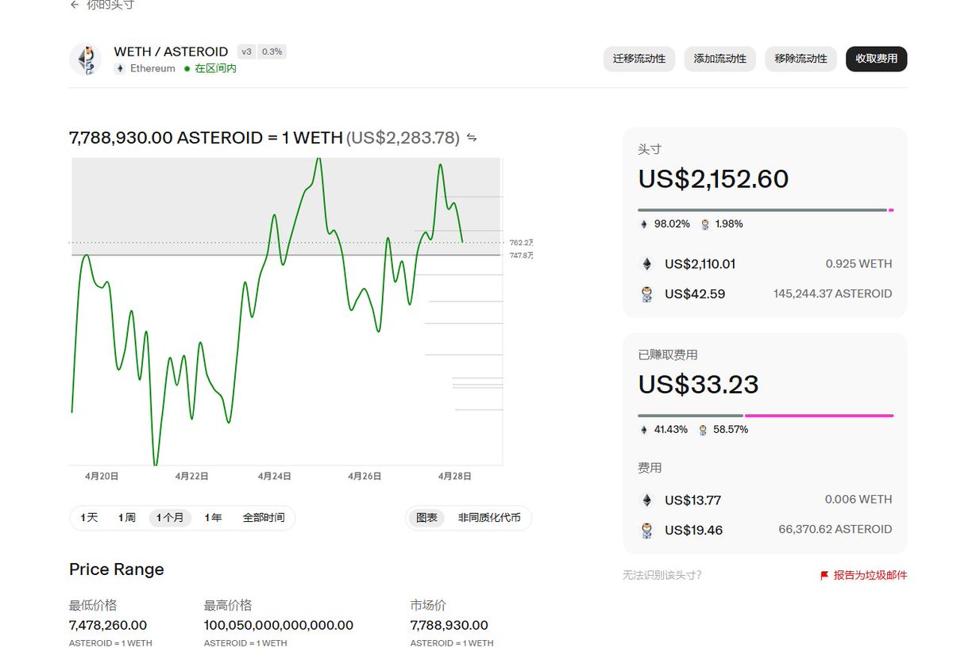Report position via 报告为垃圾邮件 link
The image size is (953, 667).
(x=870, y=576)
